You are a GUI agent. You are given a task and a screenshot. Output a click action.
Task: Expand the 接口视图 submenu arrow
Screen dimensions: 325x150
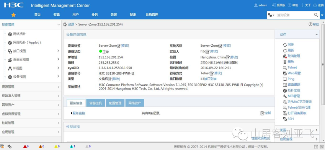click(x=58, y=51)
